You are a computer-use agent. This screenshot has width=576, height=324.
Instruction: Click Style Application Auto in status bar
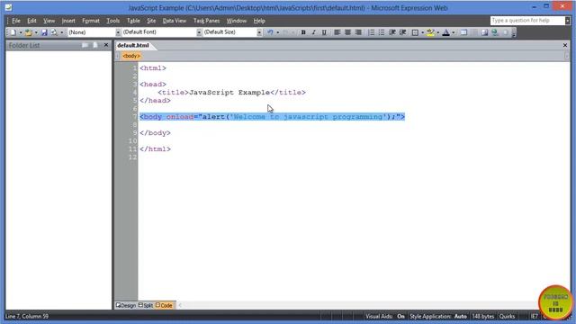click(438, 316)
